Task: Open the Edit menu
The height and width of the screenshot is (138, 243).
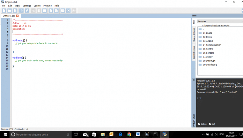Action: pos(10,6)
